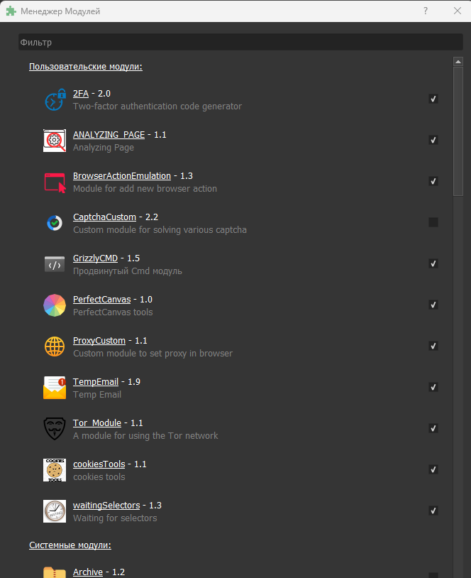Open the 2FA module link
Viewport: 471px width, 578px height.
(x=81, y=94)
